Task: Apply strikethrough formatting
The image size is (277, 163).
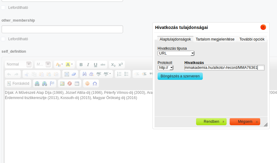Action: tap(103, 65)
